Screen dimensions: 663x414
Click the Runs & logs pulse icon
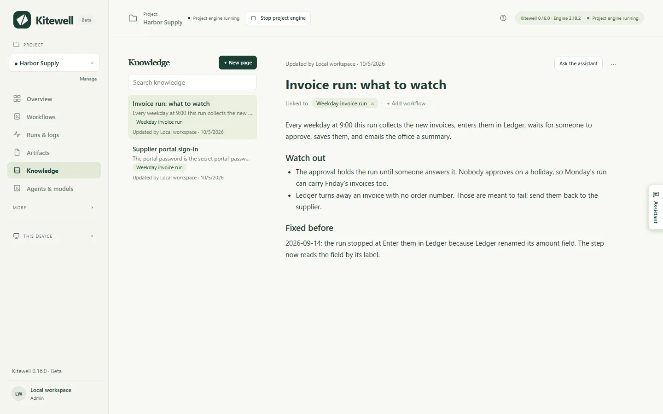tap(17, 134)
